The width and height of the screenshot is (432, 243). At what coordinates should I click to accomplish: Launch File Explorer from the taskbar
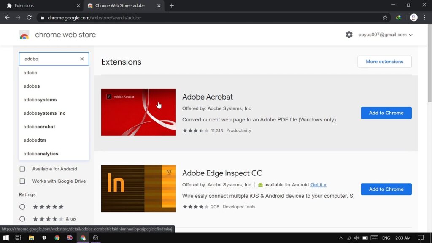(31, 238)
